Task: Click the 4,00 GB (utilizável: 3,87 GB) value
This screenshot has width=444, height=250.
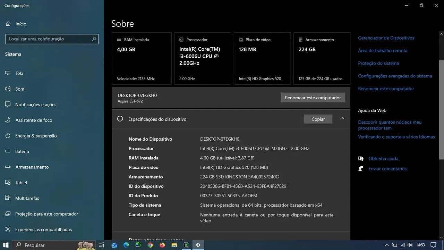Action: [227, 158]
